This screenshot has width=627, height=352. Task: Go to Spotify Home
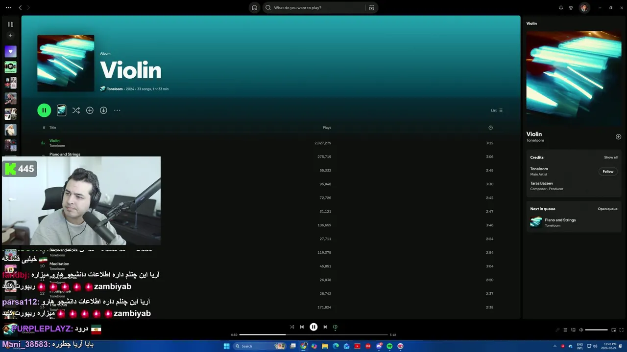[x=254, y=8]
